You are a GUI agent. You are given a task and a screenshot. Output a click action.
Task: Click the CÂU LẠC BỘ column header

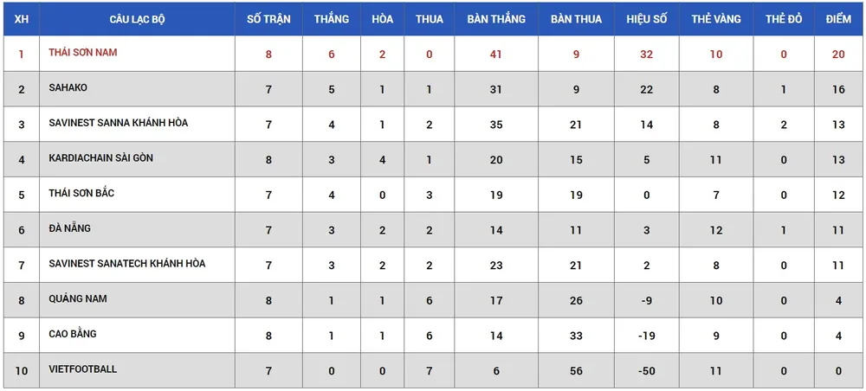point(137,19)
